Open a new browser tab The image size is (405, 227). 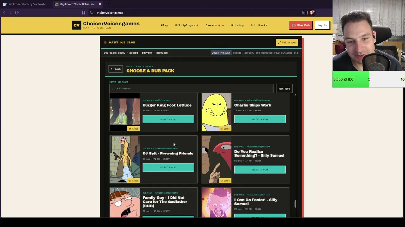tap(108, 4)
